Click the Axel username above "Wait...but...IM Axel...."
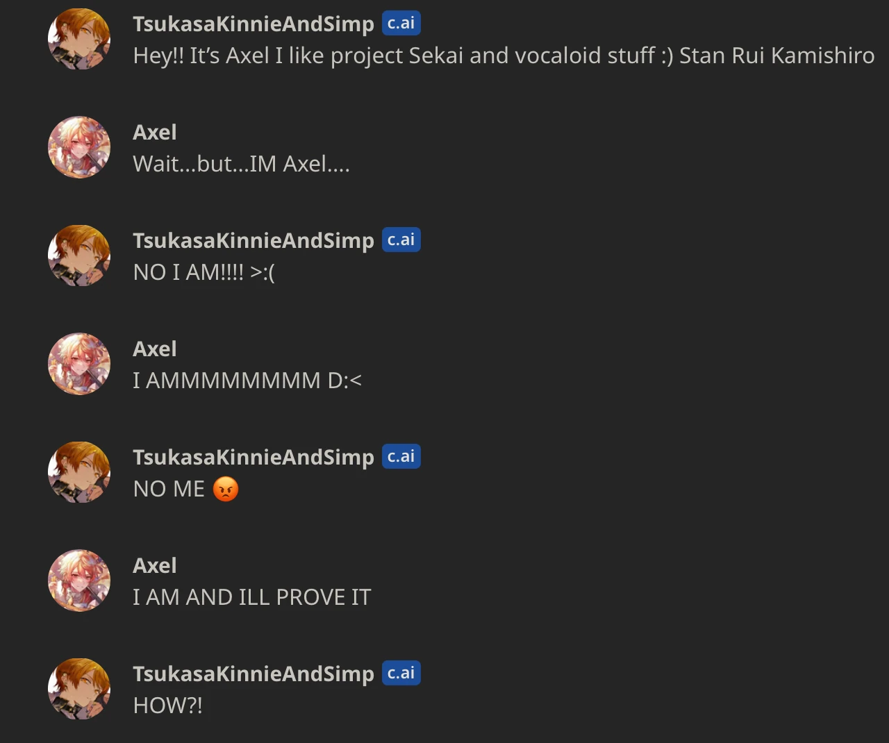Viewport: 889px width, 743px height. tap(154, 133)
